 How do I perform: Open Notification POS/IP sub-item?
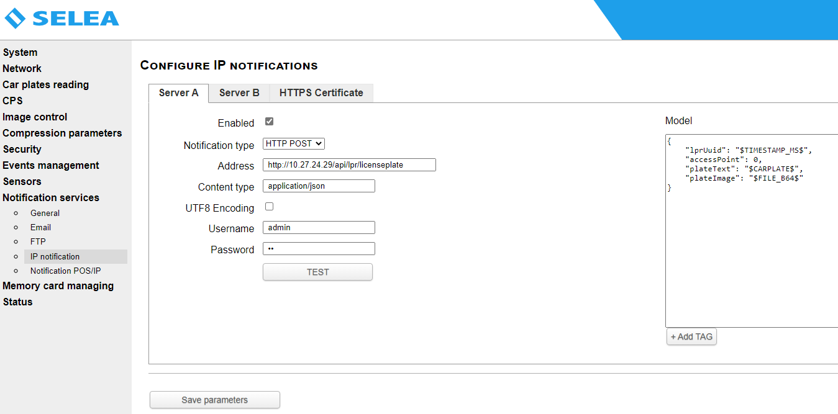point(65,271)
